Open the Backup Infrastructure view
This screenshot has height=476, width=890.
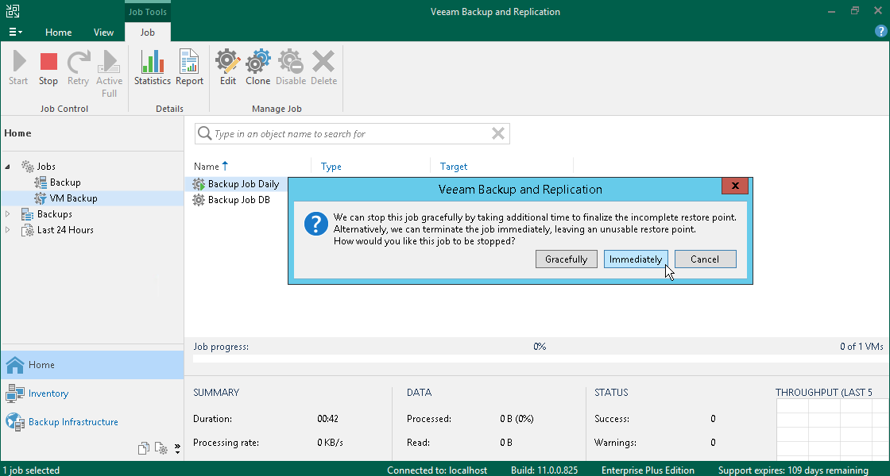point(73,421)
